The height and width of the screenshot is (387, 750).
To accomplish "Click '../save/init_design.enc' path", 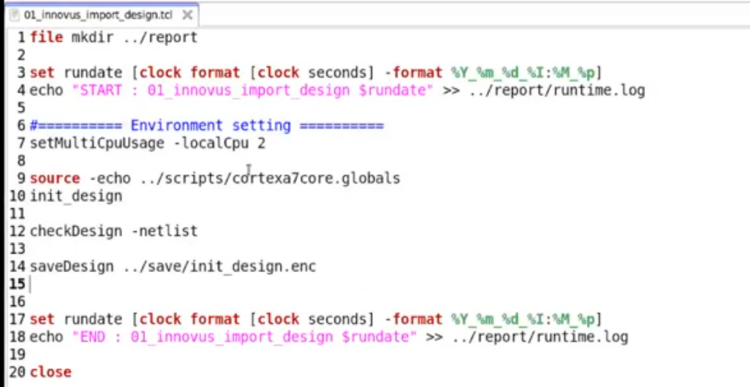I will (219, 266).
